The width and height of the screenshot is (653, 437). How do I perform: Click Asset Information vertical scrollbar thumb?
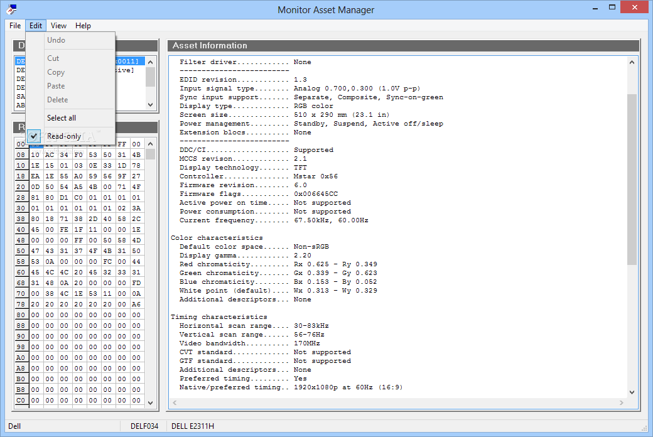[x=632, y=179]
